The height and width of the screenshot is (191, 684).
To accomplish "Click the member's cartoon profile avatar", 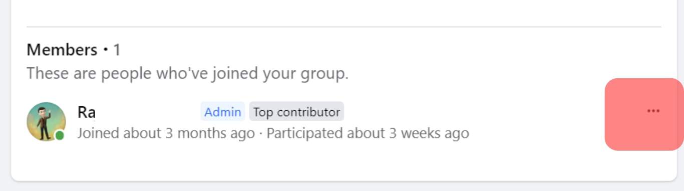I will [46, 122].
